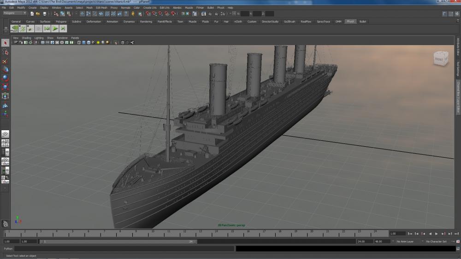The width and height of the screenshot is (461, 259).
Task: Open a scene with the folder icon
Action: [38, 13]
